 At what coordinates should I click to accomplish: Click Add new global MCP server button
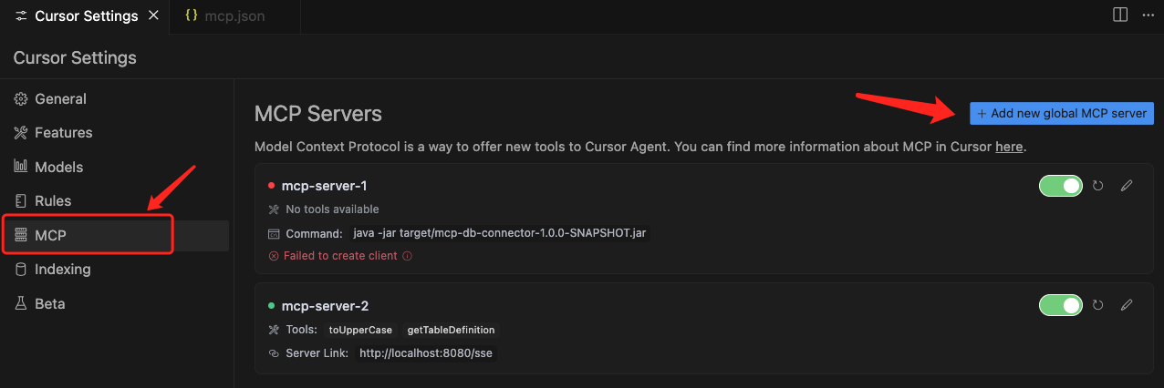pos(1061,114)
